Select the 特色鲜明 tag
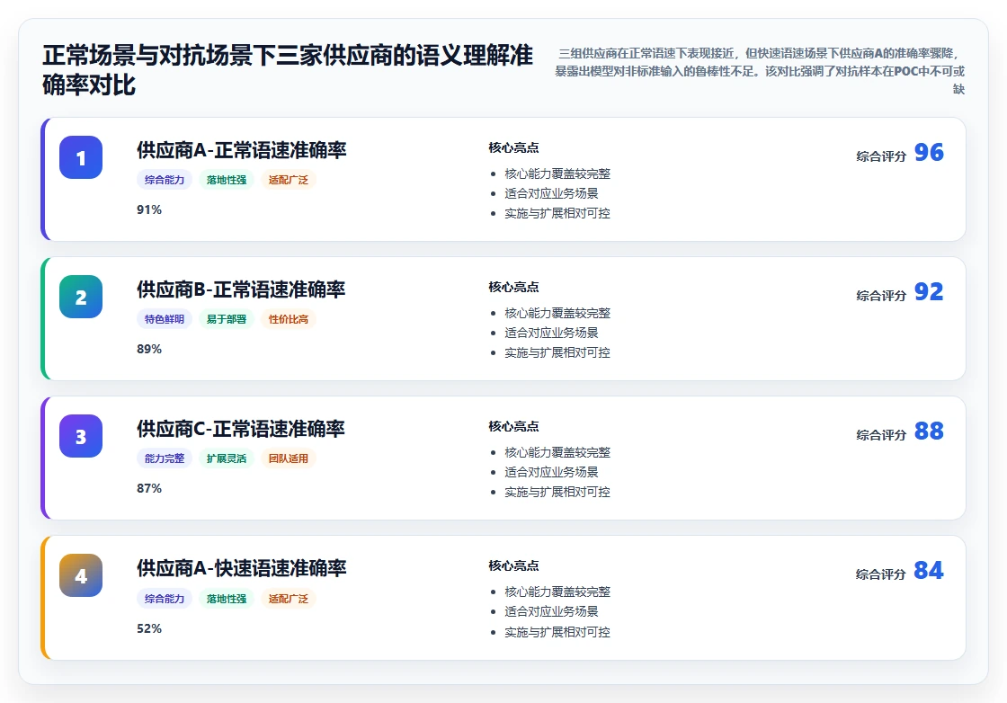This screenshot has height=703, width=1007. [165, 319]
